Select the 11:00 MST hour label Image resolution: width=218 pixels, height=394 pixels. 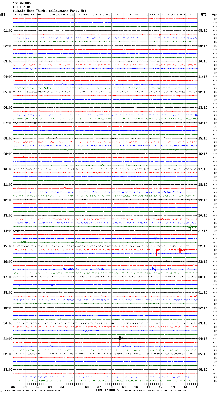click(x=8, y=185)
